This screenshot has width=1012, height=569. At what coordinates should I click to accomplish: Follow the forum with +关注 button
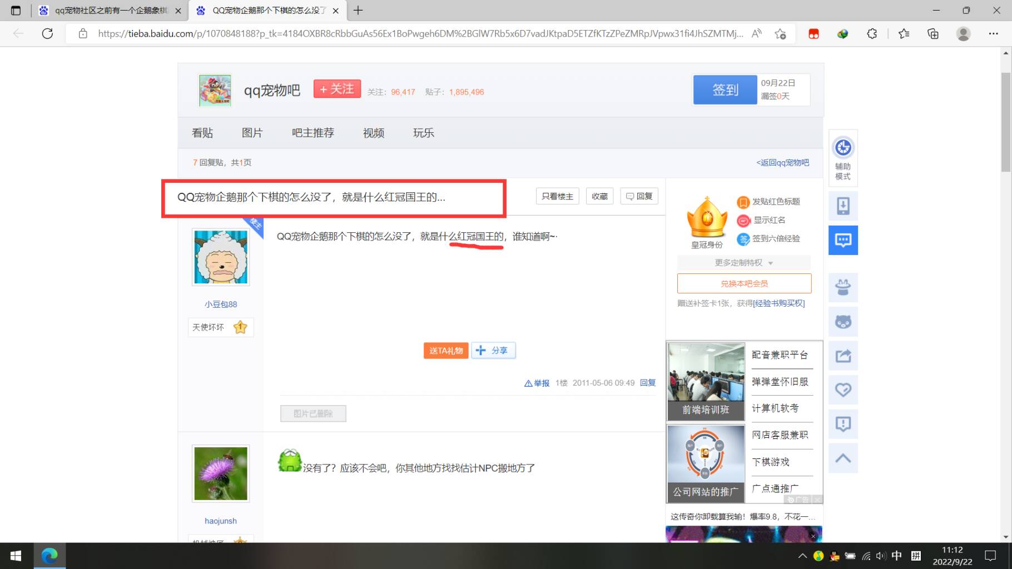[337, 89]
